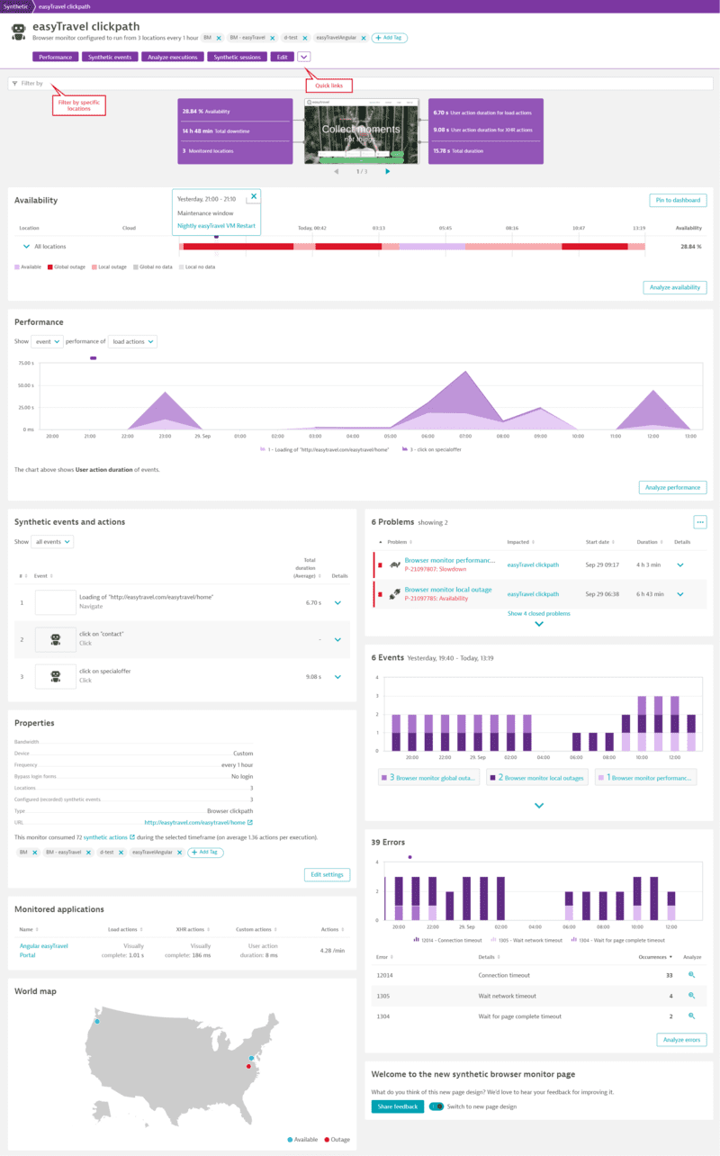Open the Nightly easyTravel VM Restart link
This screenshot has width=720, height=1156.
(x=216, y=225)
